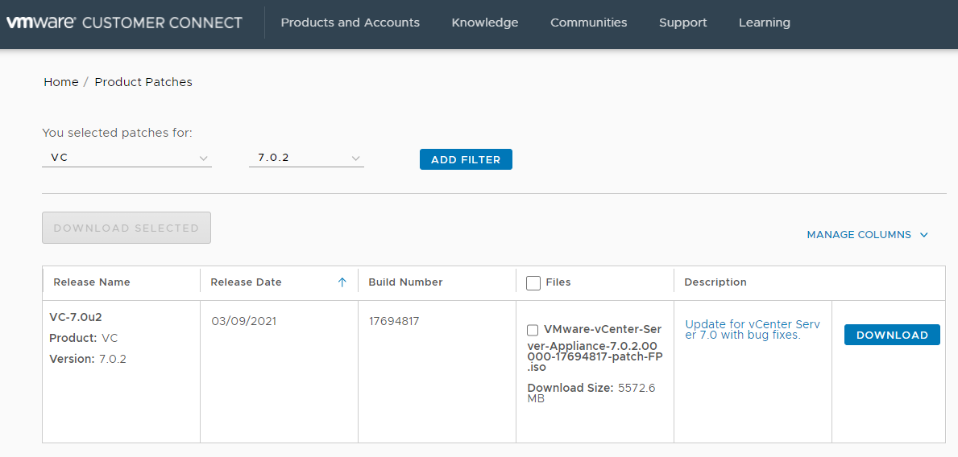Open the Support menu

(x=683, y=23)
